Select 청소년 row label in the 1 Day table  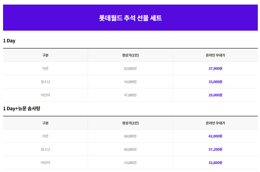(x=46, y=82)
